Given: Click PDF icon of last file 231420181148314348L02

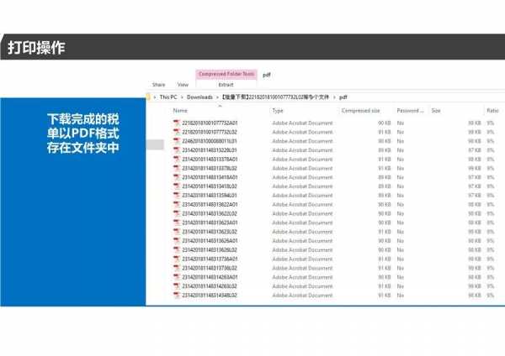Looking at the screenshot, I should pos(177,296).
